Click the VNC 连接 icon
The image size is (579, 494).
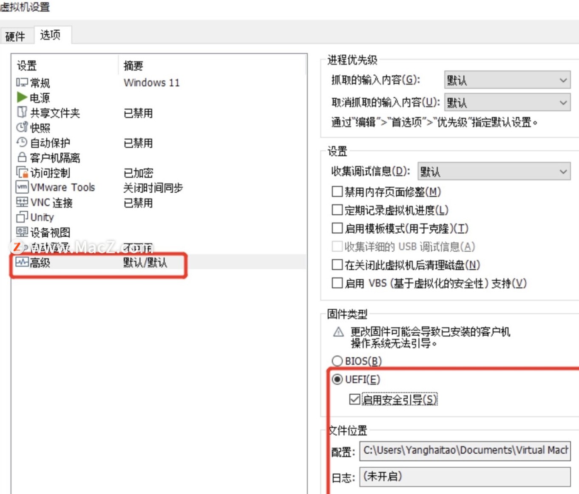[22, 202]
